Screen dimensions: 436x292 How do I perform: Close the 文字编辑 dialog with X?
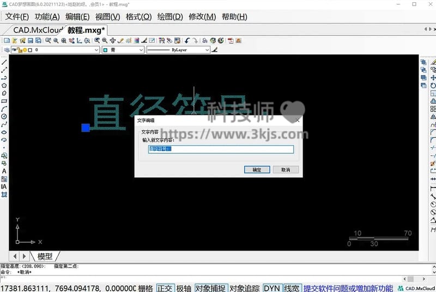click(298, 120)
